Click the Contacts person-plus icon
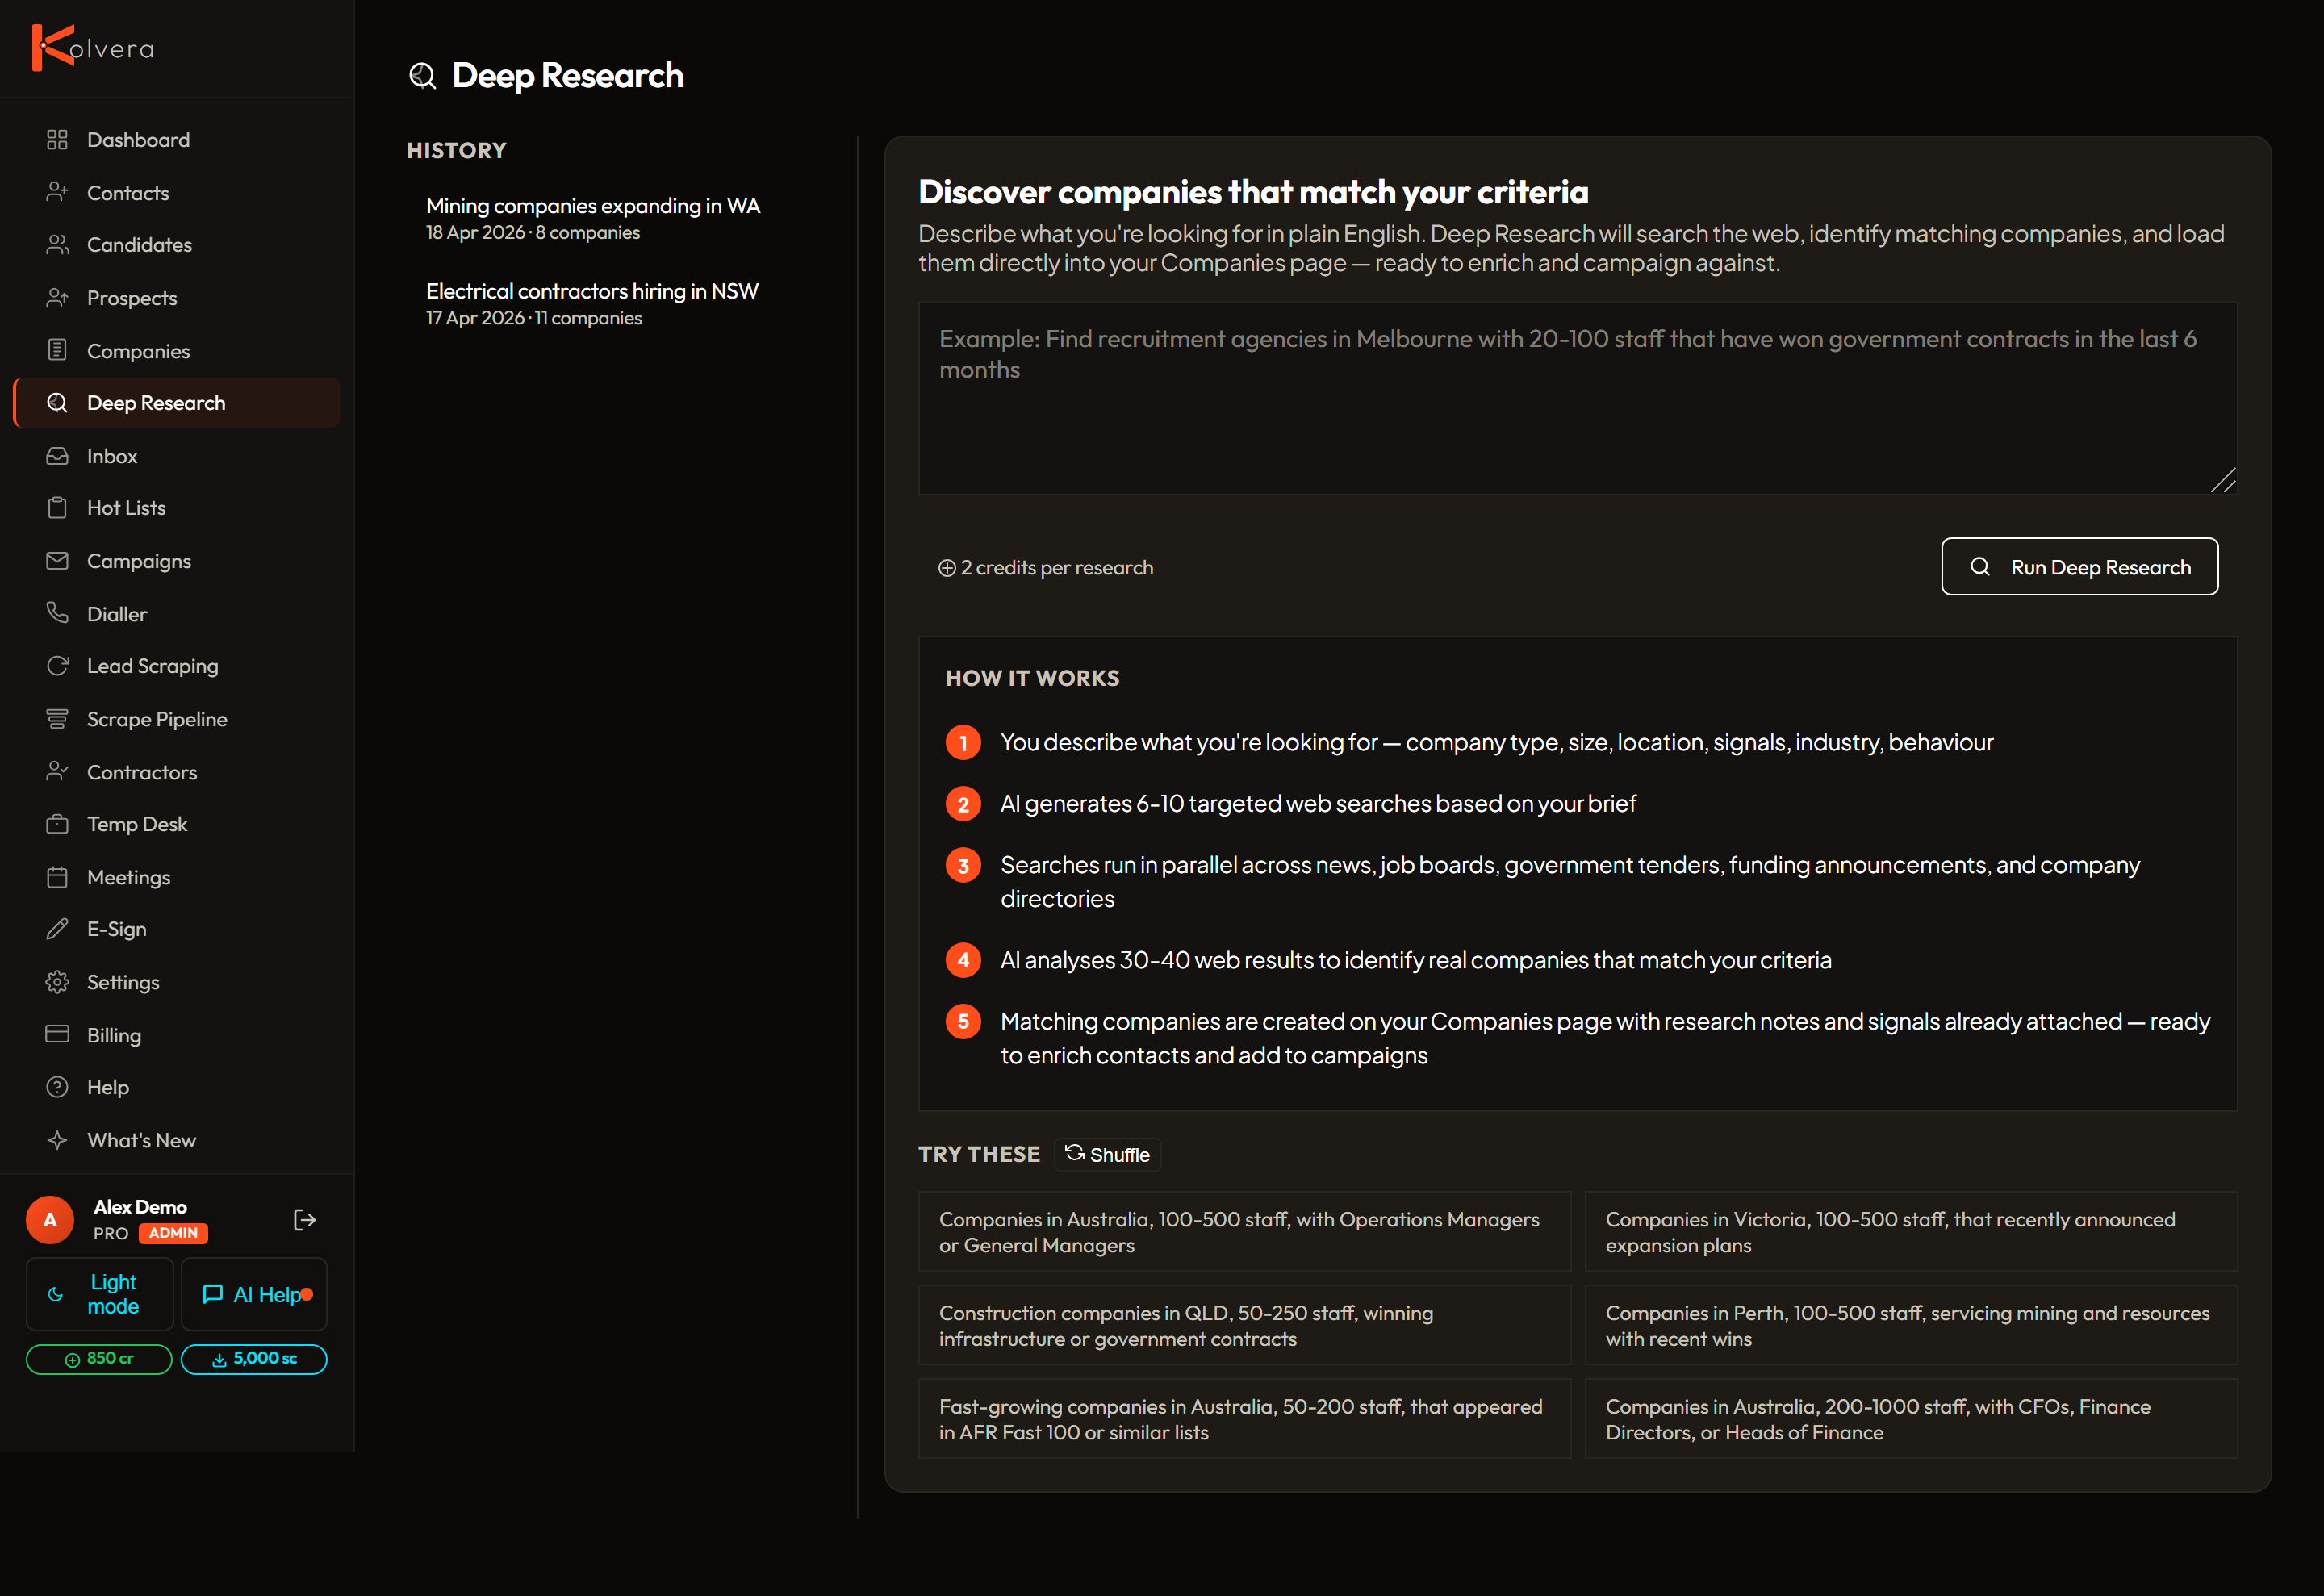Viewport: 2324px width, 1596px height. (57, 192)
